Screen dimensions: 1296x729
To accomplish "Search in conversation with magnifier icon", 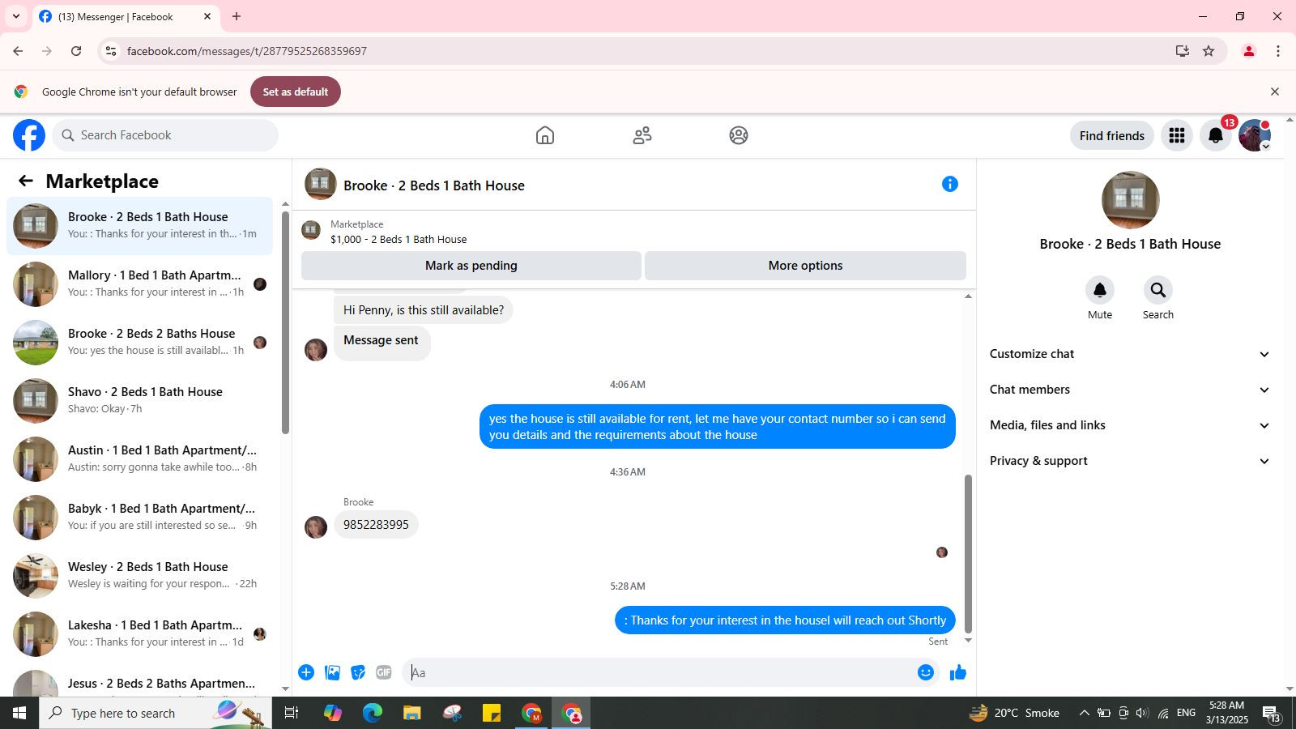I will pos(1158,290).
